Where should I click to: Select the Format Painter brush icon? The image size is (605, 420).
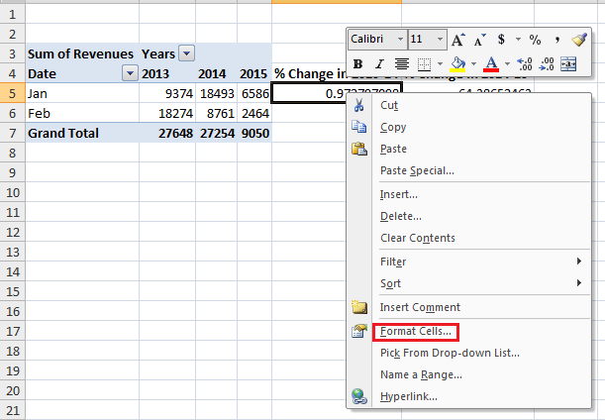click(579, 40)
